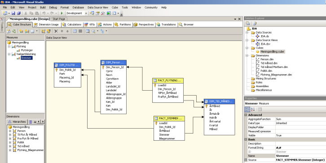Click the Copy icon in main toolbar

(31, 13)
